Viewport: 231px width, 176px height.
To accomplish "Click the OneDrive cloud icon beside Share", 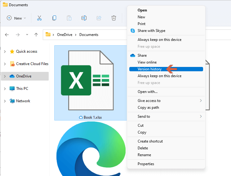I will tap(133, 55).
